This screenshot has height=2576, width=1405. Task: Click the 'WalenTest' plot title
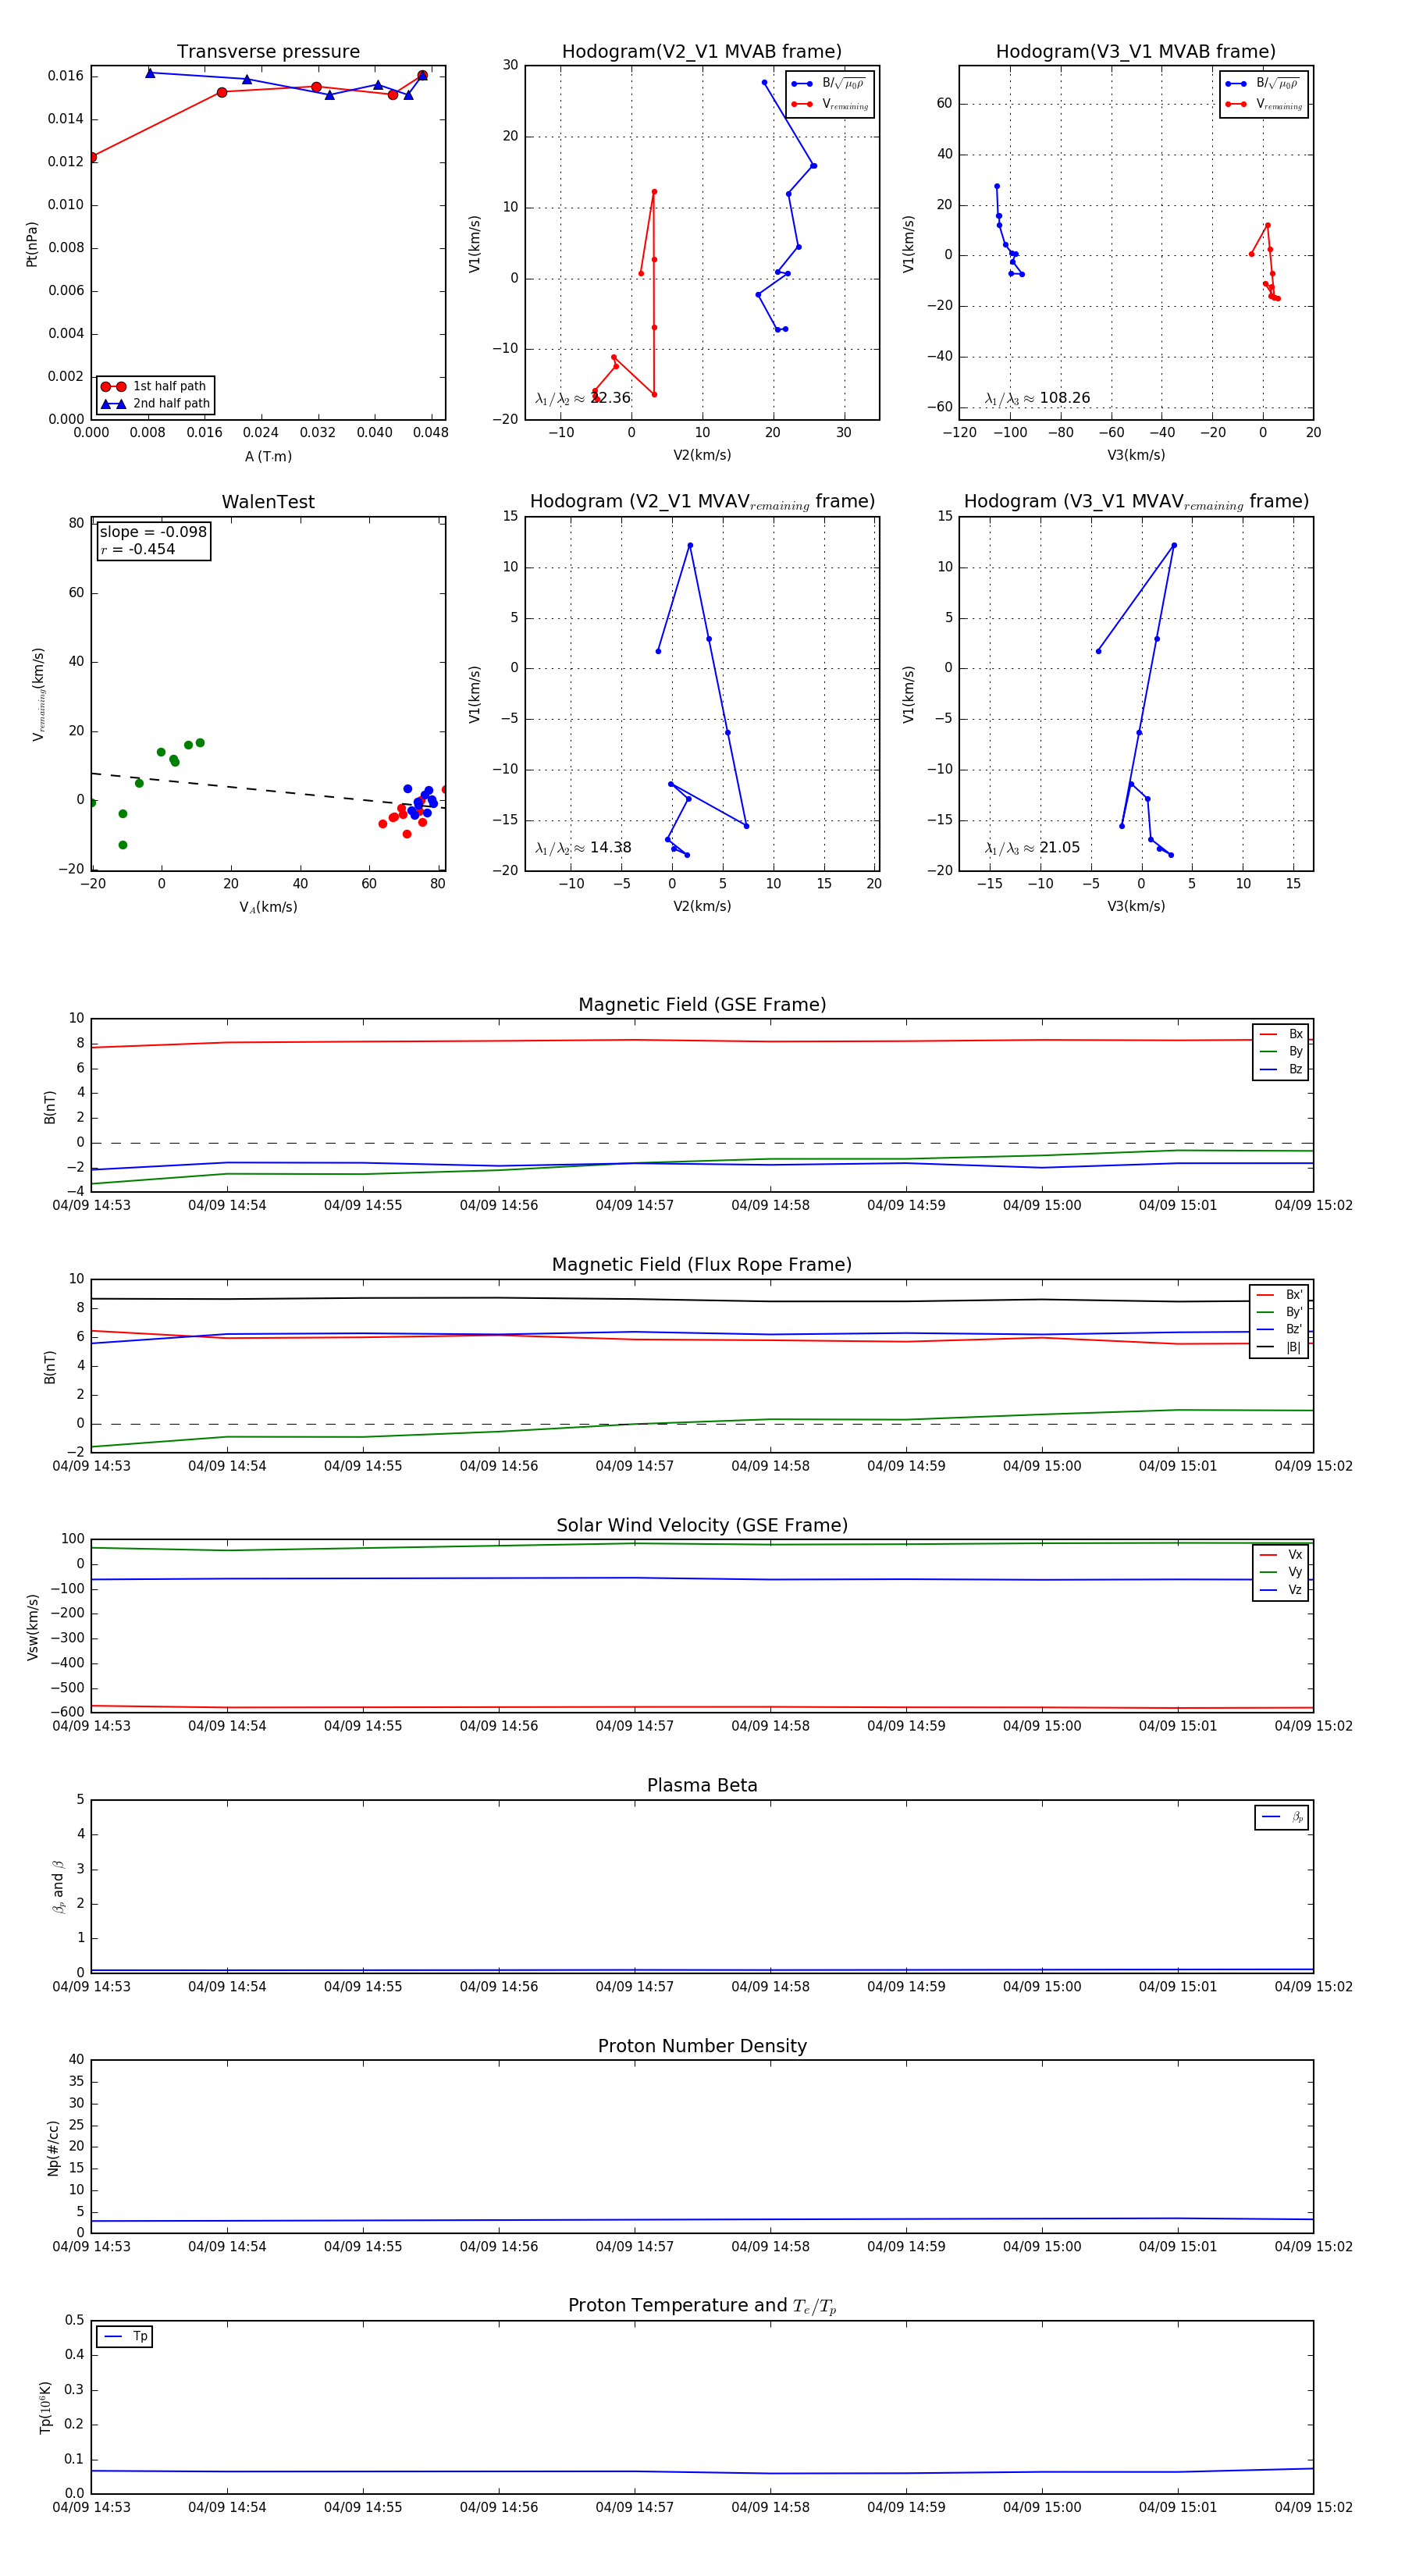click(x=268, y=502)
